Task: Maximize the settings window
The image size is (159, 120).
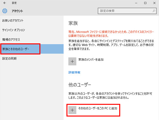Action: coord(145,3)
